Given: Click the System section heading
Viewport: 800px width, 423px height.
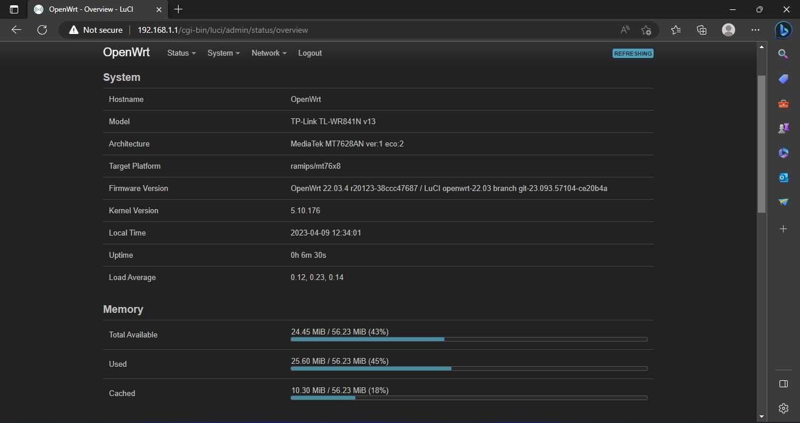Looking at the screenshot, I should click(x=121, y=77).
